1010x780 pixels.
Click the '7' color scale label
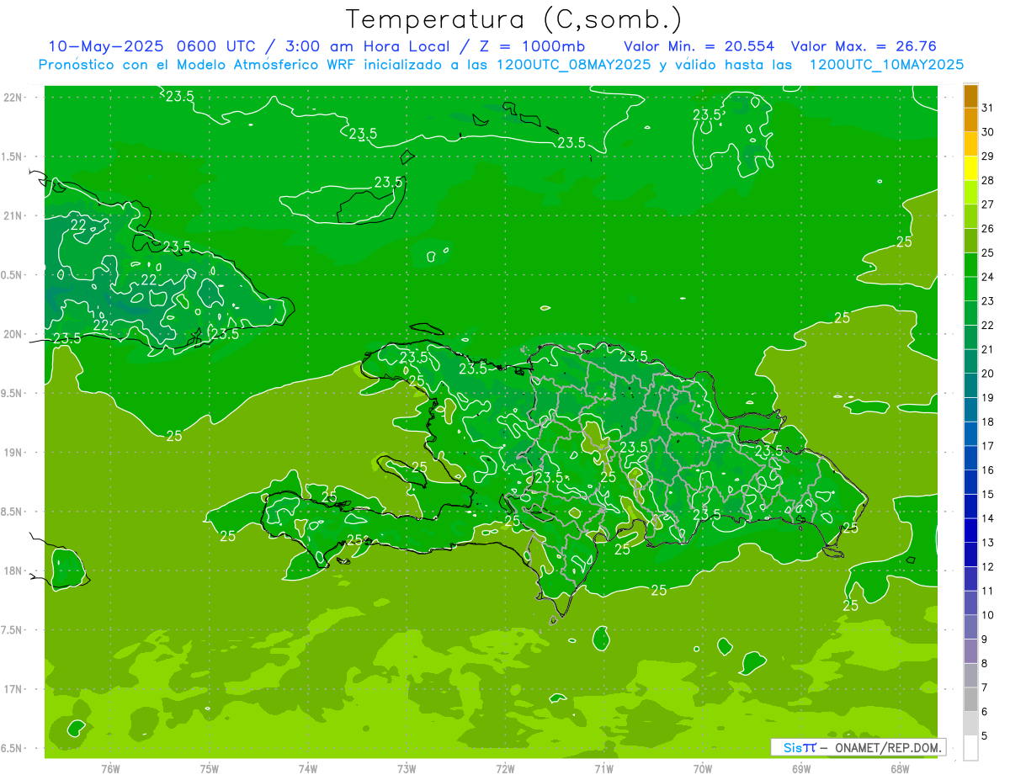[985, 688]
